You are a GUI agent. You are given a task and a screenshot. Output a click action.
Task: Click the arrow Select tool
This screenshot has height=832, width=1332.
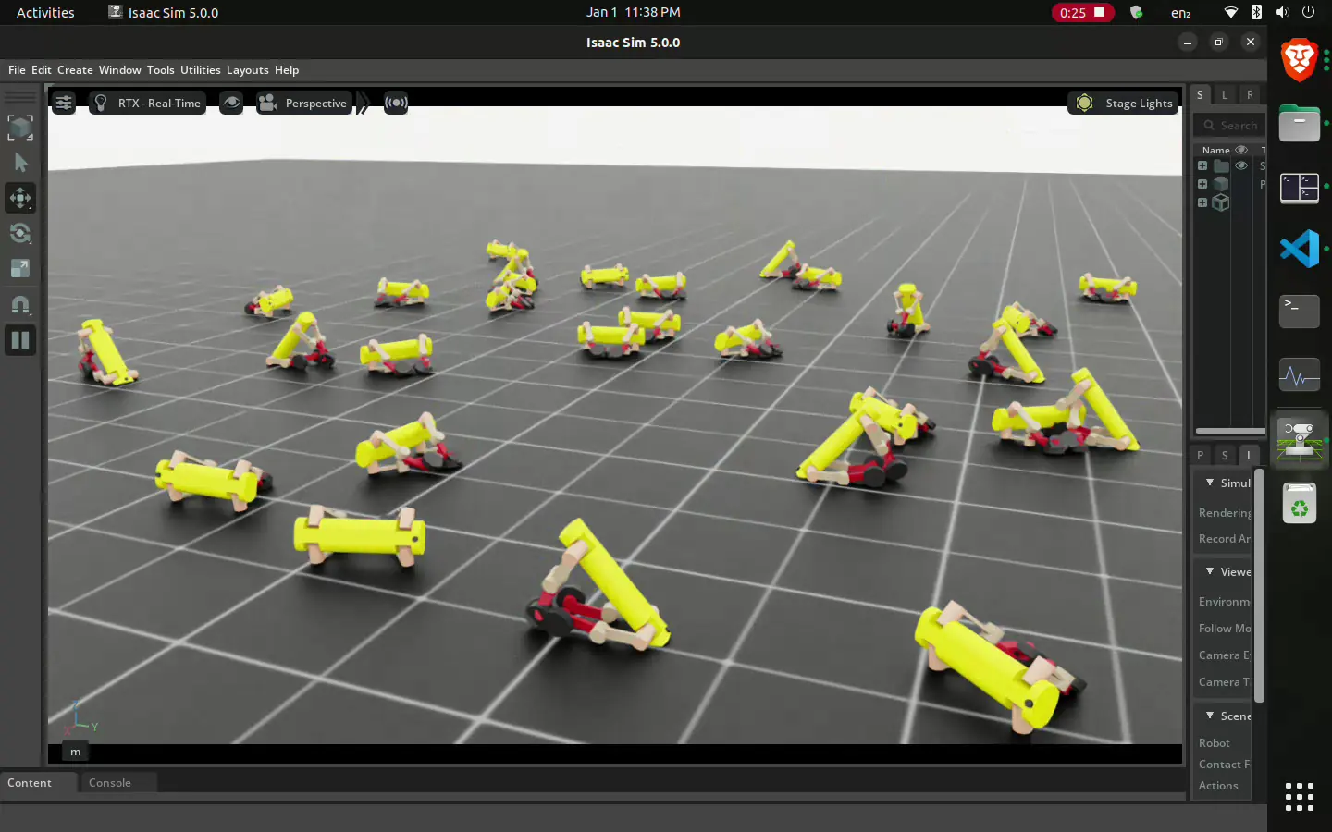pyautogui.click(x=20, y=163)
